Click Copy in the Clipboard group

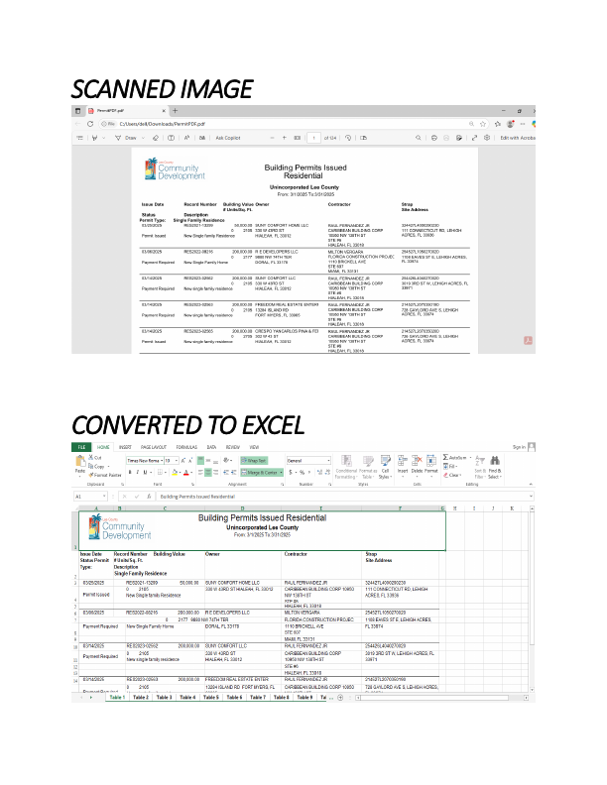pyautogui.click(x=97, y=466)
